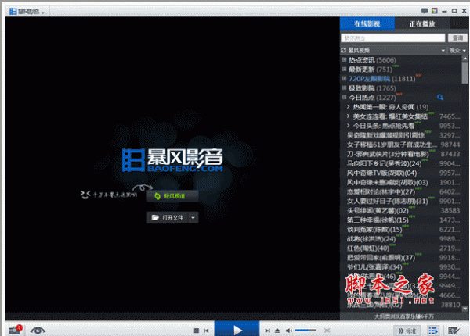The image size is (470, 336).
Task: Select the 风中奇缘TV版(胡歌)(04) entry
Action: click(x=403, y=173)
